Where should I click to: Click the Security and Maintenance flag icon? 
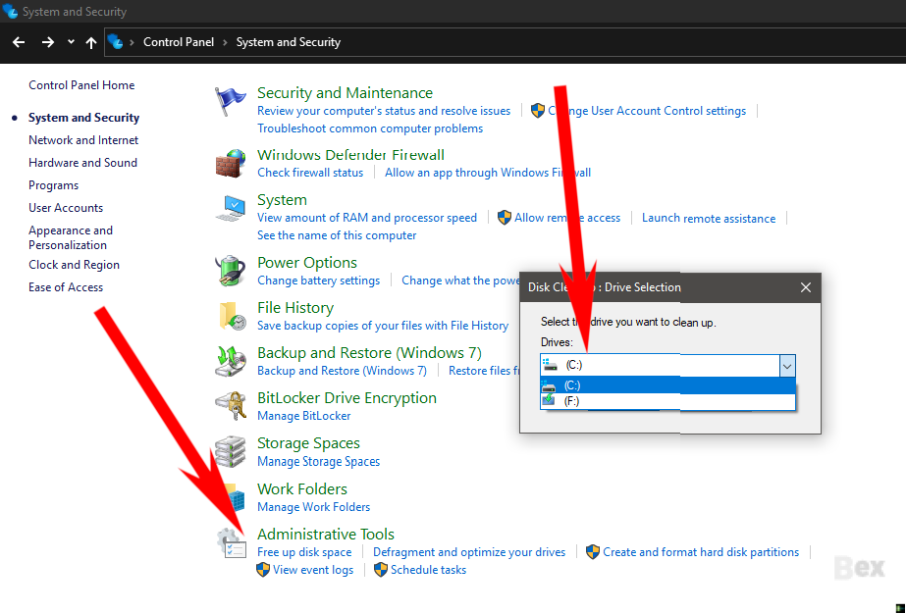coord(230,102)
